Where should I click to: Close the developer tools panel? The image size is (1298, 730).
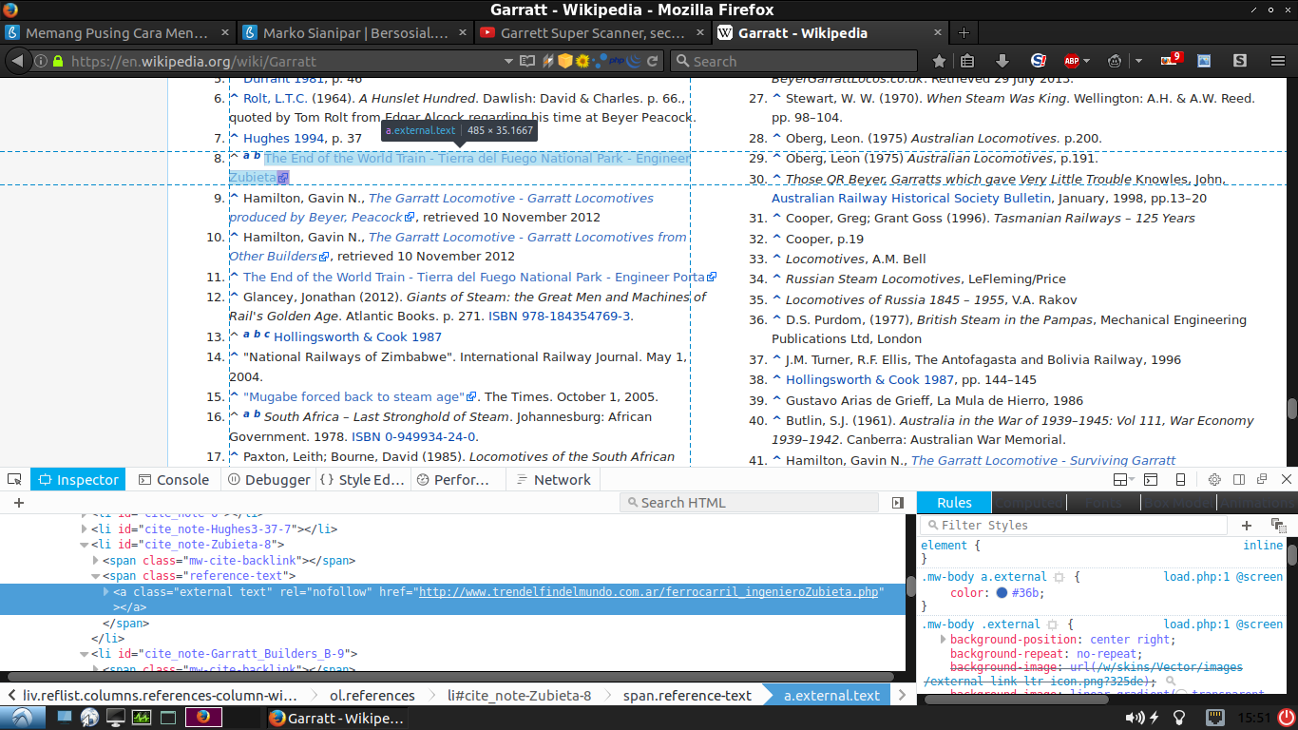(x=1287, y=480)
